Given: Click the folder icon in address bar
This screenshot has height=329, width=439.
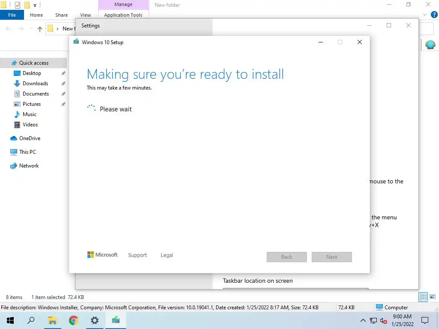Looking at the screenshot, I should (x=51, y=29).
